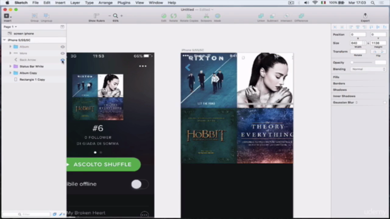Click align vertical middle icon in inspector

(x=378, y=27)
